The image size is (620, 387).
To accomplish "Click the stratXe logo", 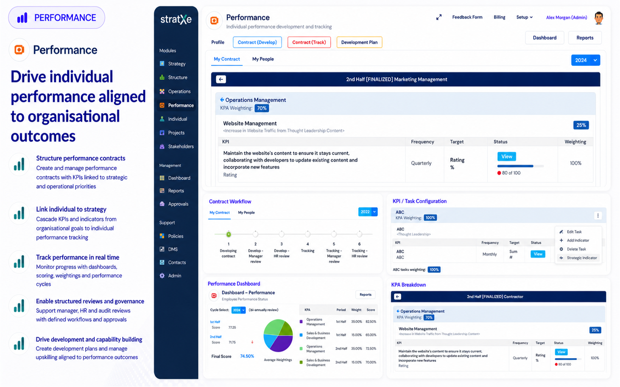I will click(176, 20).
